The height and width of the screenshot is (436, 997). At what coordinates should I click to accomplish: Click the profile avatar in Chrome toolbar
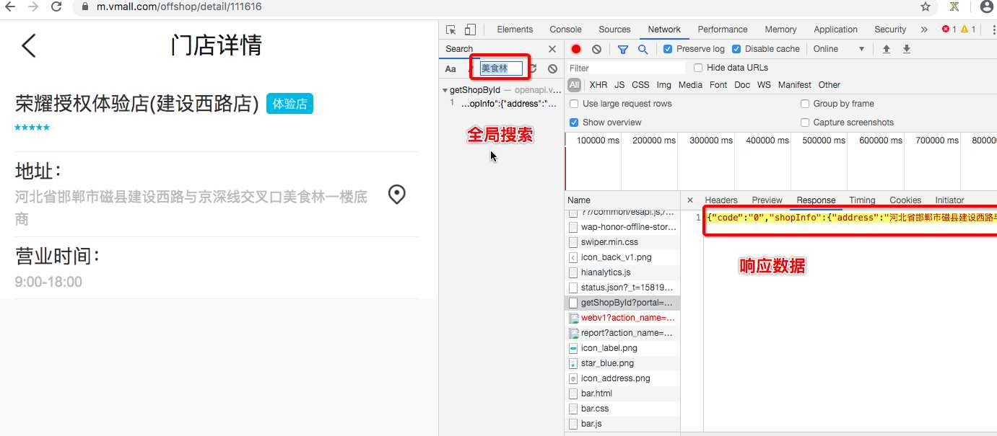[986, 6]
